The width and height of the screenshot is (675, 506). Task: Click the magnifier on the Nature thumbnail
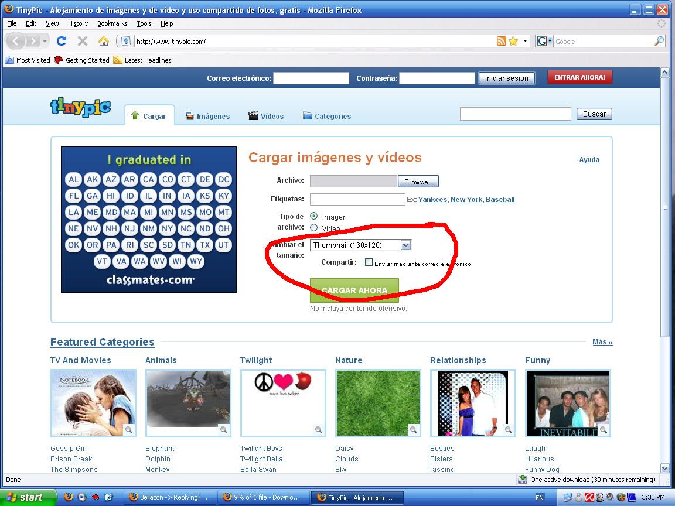[x=413, y=429]
